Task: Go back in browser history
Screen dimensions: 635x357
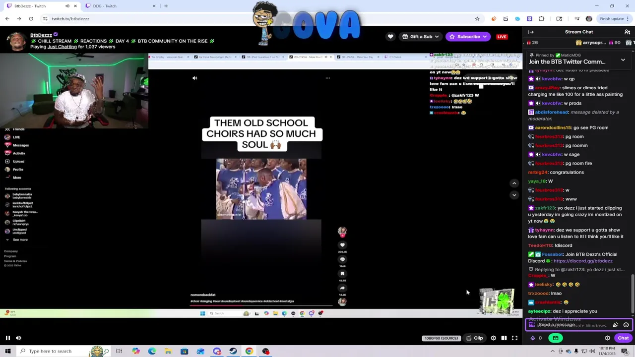Action: [7, 19]
